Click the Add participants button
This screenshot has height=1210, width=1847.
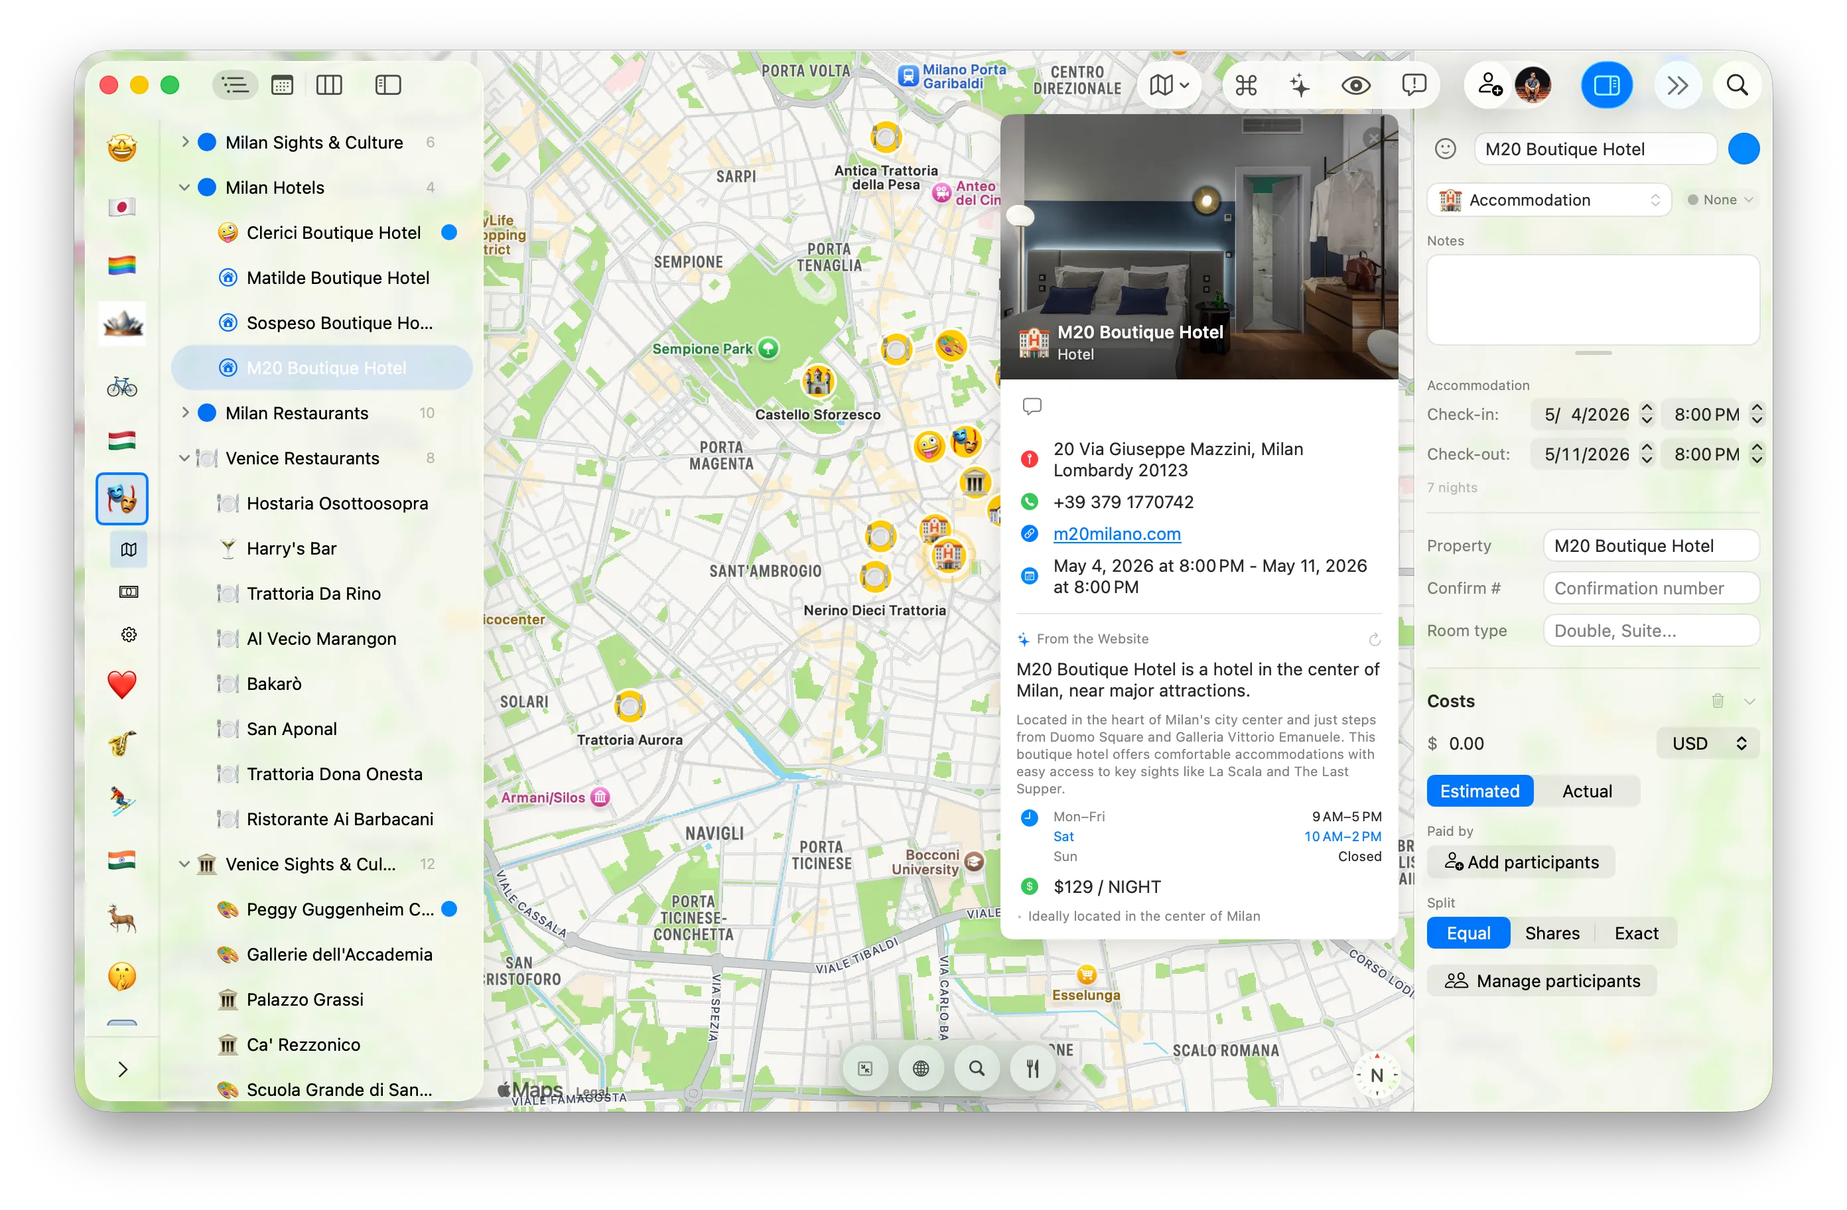click(x=1521, y=862)
